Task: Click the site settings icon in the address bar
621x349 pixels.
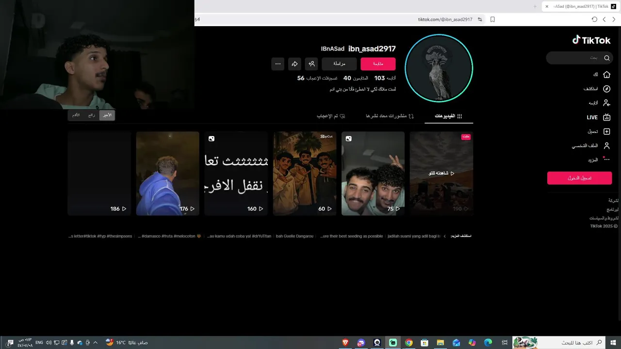Action: pyautogui.click(x=480, y=19)
